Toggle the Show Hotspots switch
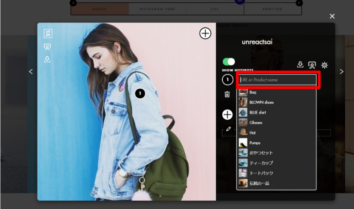 [228, 62]
